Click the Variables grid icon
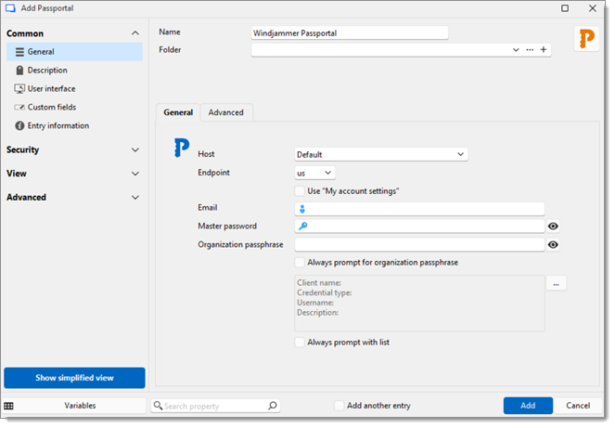 click(8, 406)
